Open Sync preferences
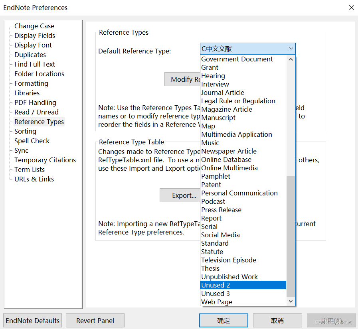Screen dimensions: 358x329 click(x=22, y=151)
